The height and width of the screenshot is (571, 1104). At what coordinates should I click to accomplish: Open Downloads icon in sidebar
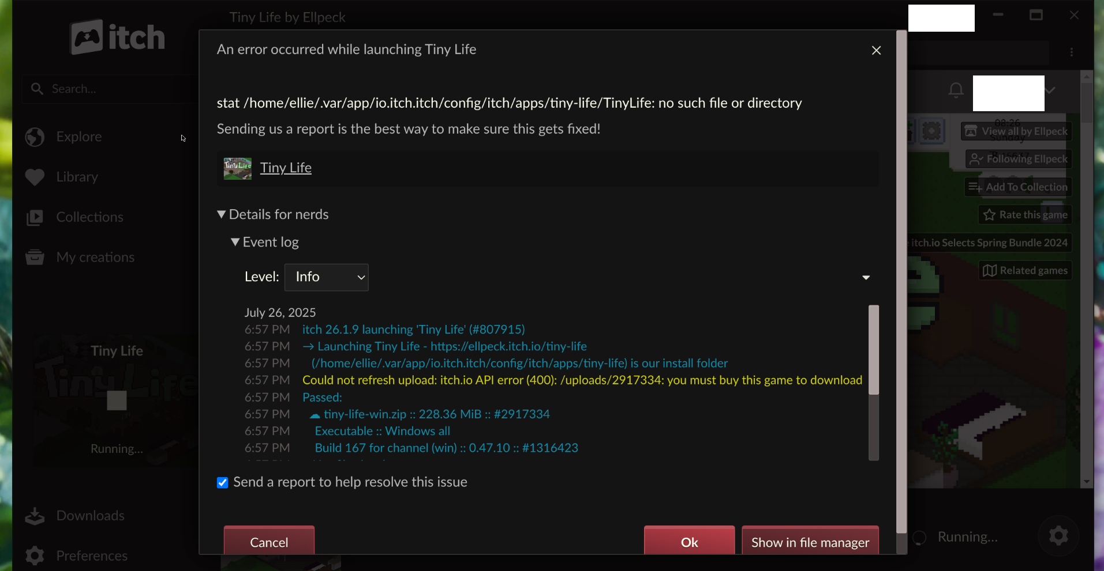(35, 516)
